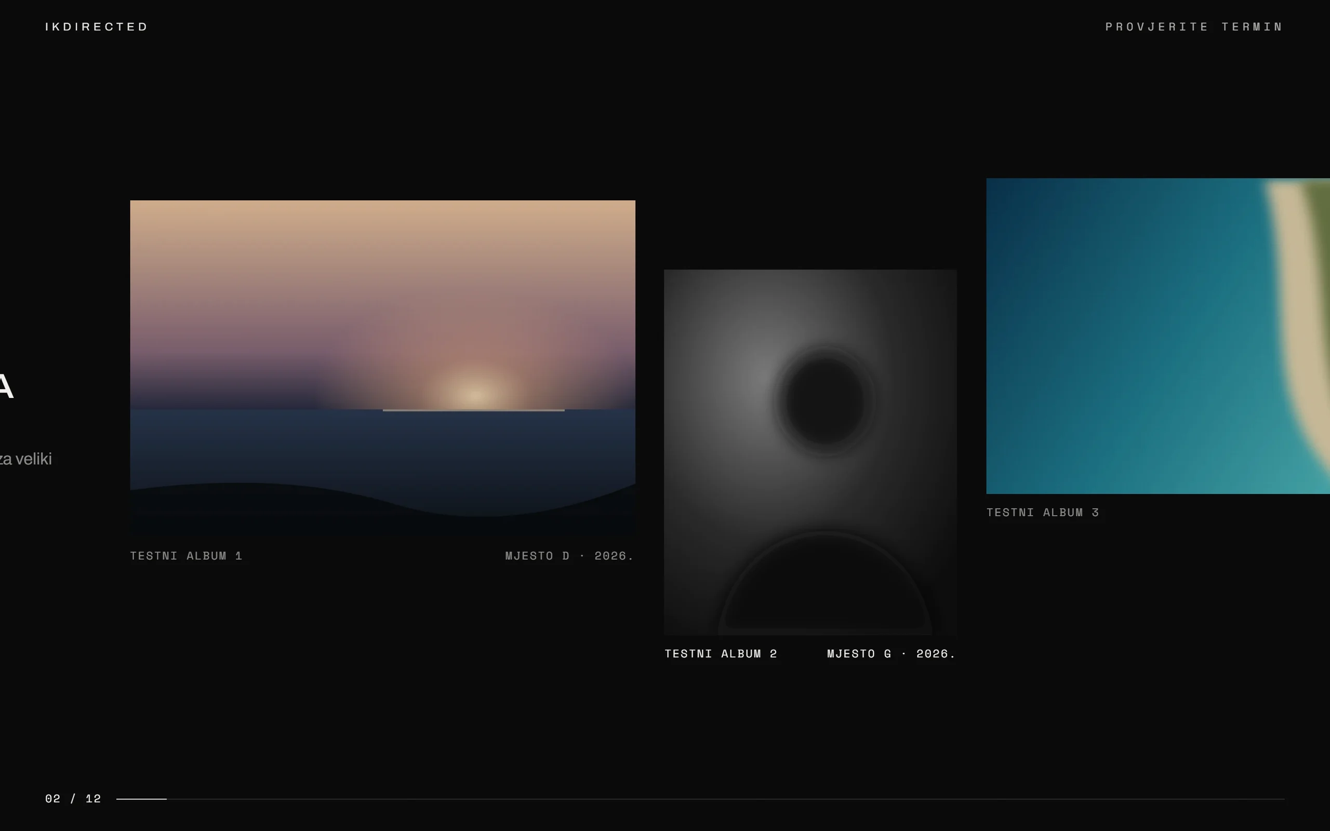Open the IKDIRECTED home logo link

click(x=97, y=26)
